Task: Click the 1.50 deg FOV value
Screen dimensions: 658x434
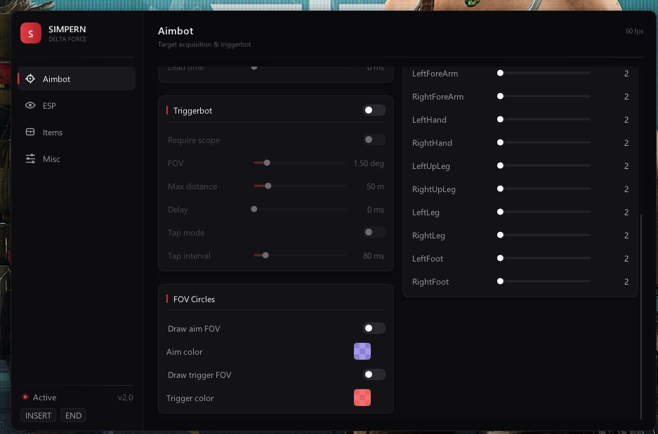Action: [x=369, y=163]
